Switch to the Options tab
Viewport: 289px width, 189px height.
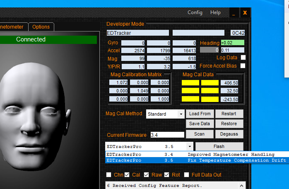(x=41, y=27)
